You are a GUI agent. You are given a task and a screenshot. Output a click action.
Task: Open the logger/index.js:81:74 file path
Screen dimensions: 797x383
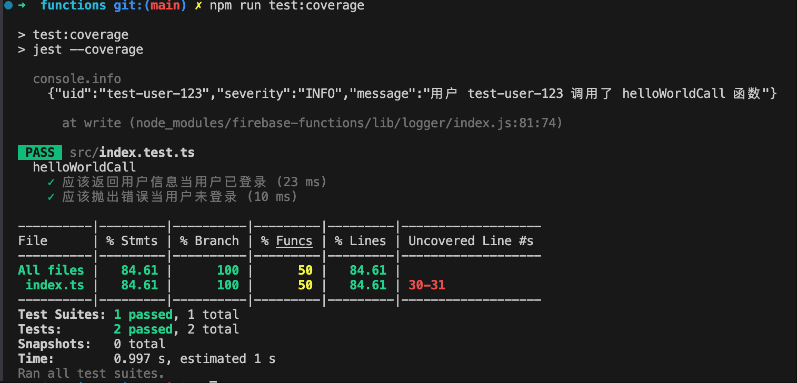point(348,123)
